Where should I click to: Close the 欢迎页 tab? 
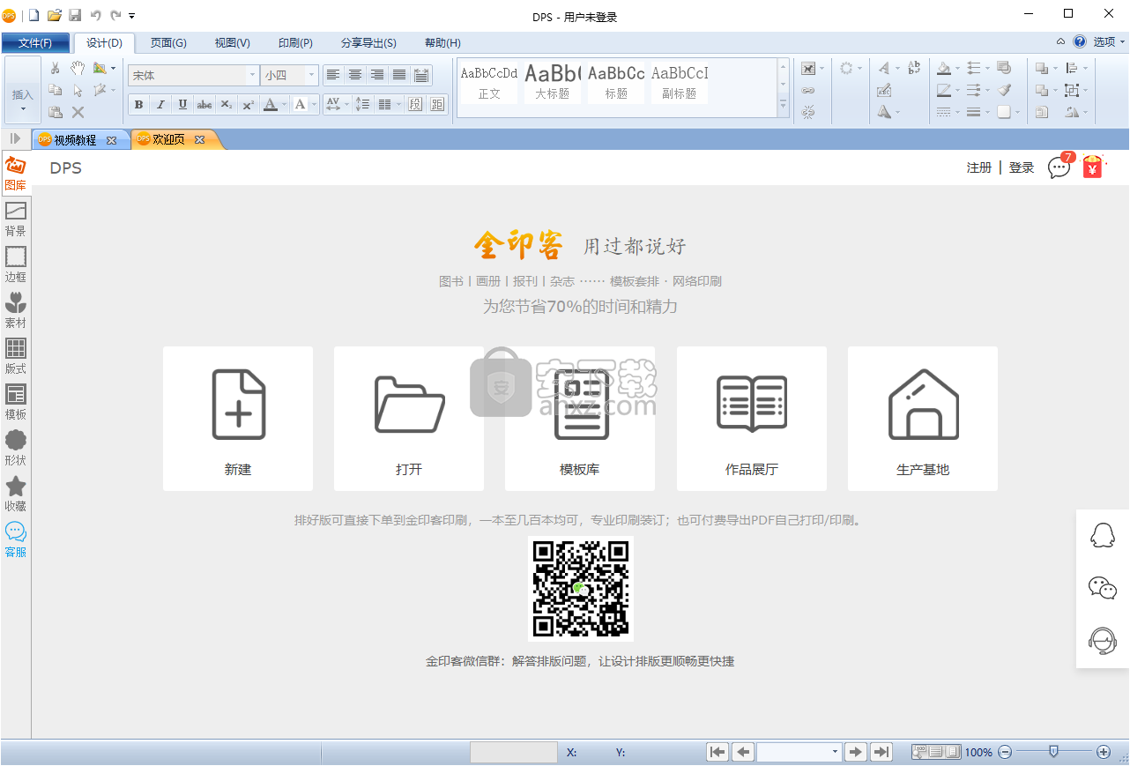[x=199, y=139]
